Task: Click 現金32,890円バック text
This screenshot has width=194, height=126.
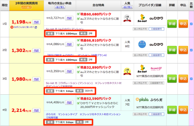Action: tap(96, 67)
